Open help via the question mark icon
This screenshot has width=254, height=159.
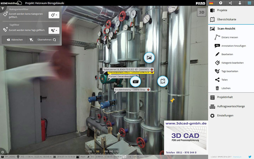(x=221, y=3)
